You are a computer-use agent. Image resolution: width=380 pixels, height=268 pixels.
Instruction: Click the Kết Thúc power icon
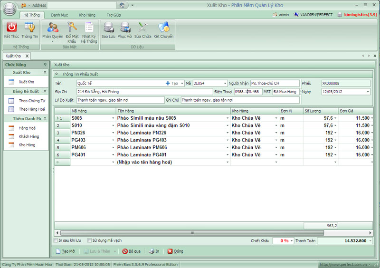tap(11, 28)
